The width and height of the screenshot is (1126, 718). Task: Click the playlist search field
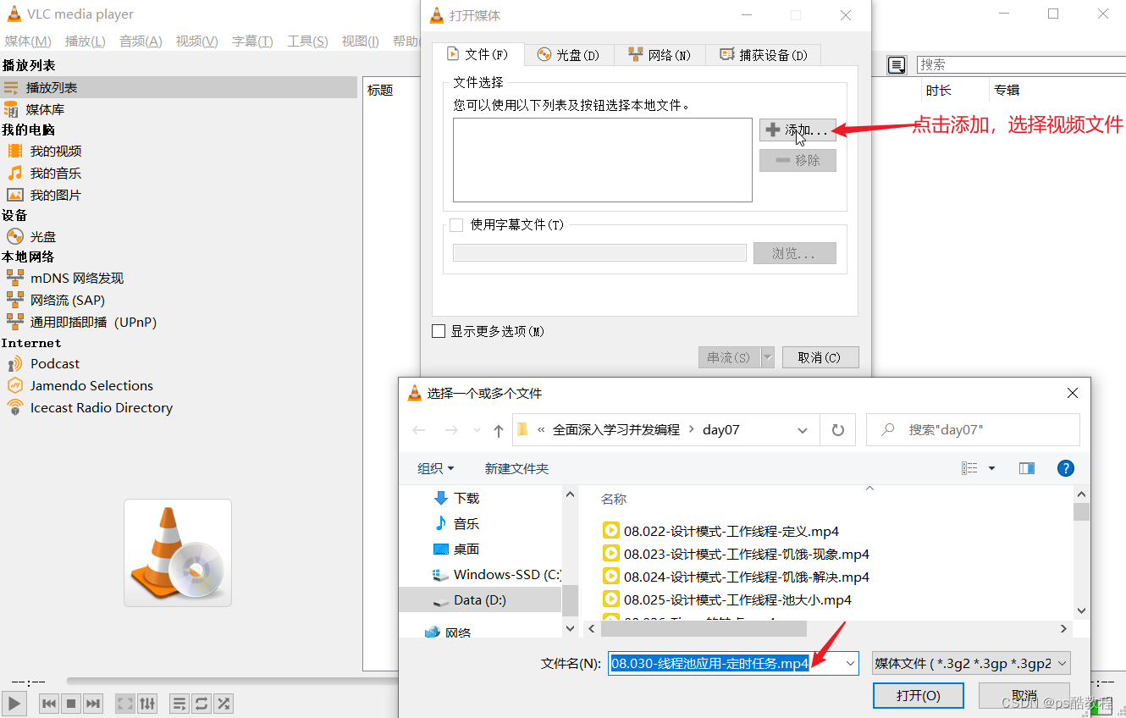point(1022,64)
